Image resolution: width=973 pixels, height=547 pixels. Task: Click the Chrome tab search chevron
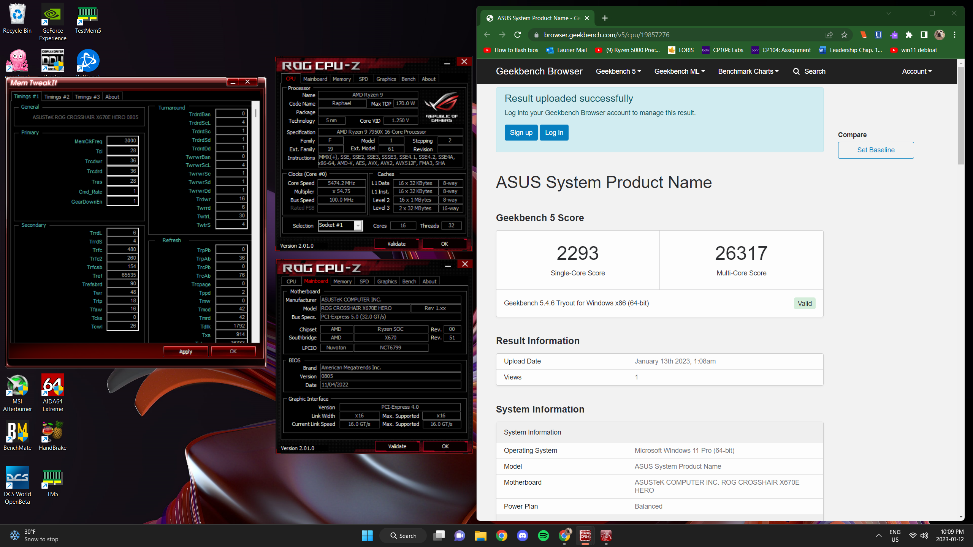[x=889, y=13]
